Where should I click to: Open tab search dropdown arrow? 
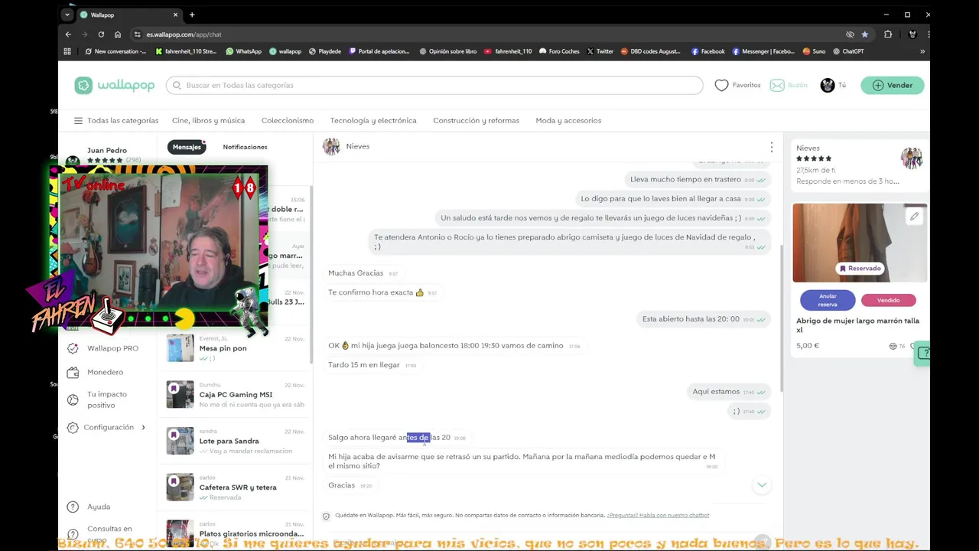pyautogui.click(x=67, y=15)
